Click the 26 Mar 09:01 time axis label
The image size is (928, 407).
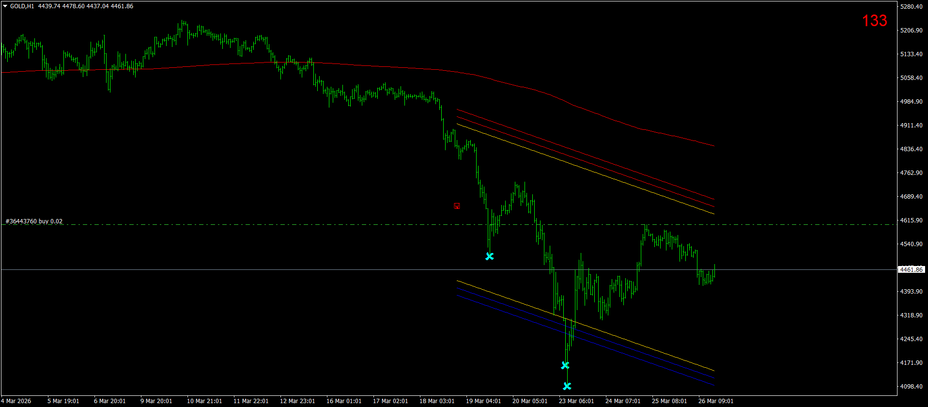[x=716, y=401]
